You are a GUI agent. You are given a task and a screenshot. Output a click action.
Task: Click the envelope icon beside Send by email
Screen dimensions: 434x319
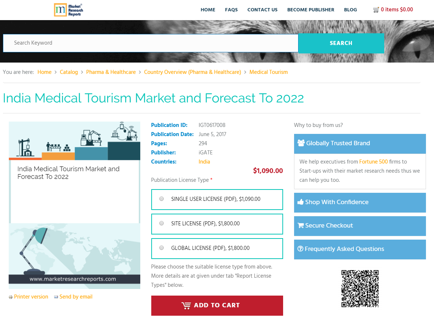(56, 297)
